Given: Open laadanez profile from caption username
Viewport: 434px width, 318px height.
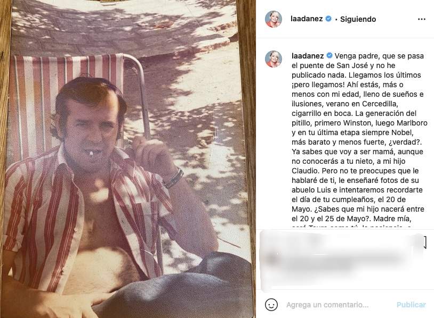Looking at the screenshot, I should 308,56.
